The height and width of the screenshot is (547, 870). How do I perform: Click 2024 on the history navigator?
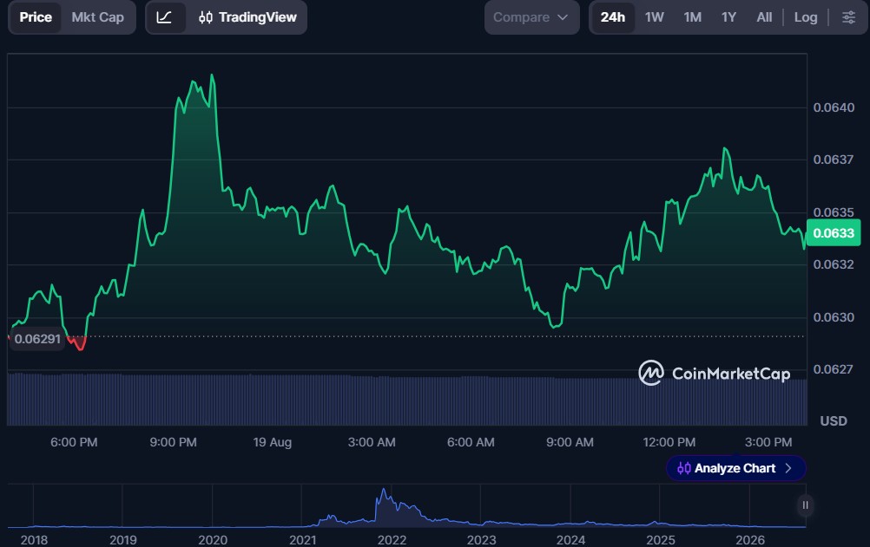pyautogui.click(x=571, y=540)
